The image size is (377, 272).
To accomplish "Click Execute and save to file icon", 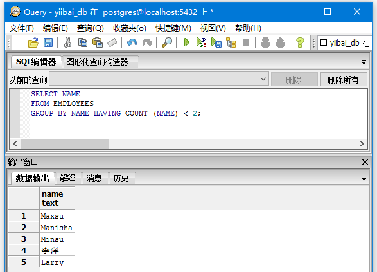I will click(x=216, y=42).
